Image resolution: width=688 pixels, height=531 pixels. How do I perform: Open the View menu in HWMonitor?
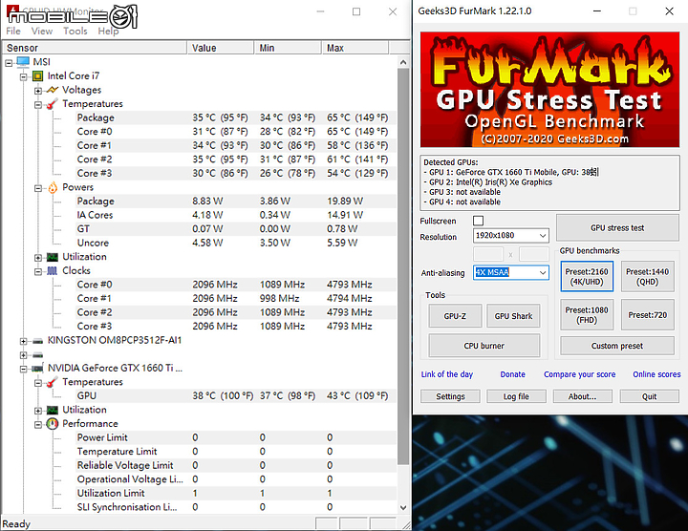pyautogui.click(x=42, y=32)
